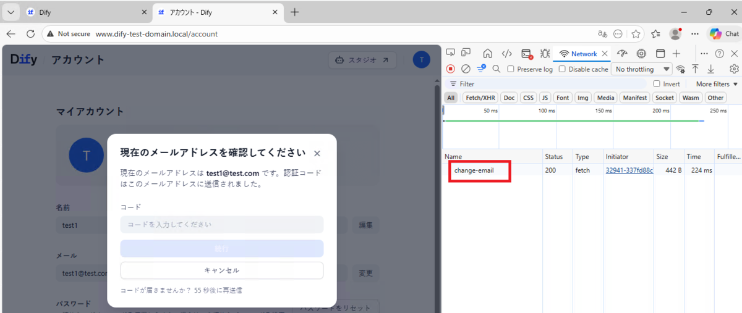Add page to favorites star icon
The width and height of the screenshot is (742, 313).
[636, 34]
